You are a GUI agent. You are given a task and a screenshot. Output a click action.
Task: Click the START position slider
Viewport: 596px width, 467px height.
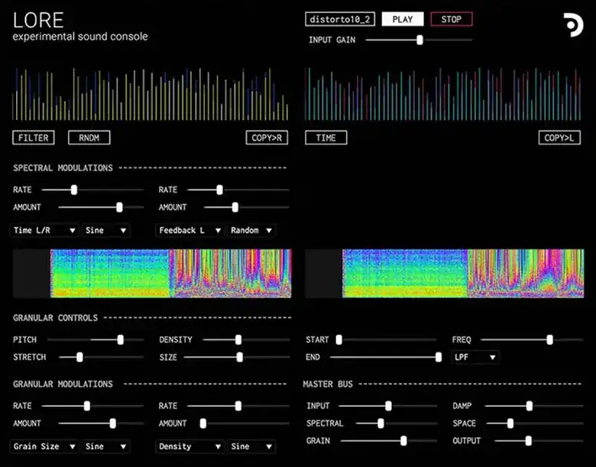pos(386,339)
